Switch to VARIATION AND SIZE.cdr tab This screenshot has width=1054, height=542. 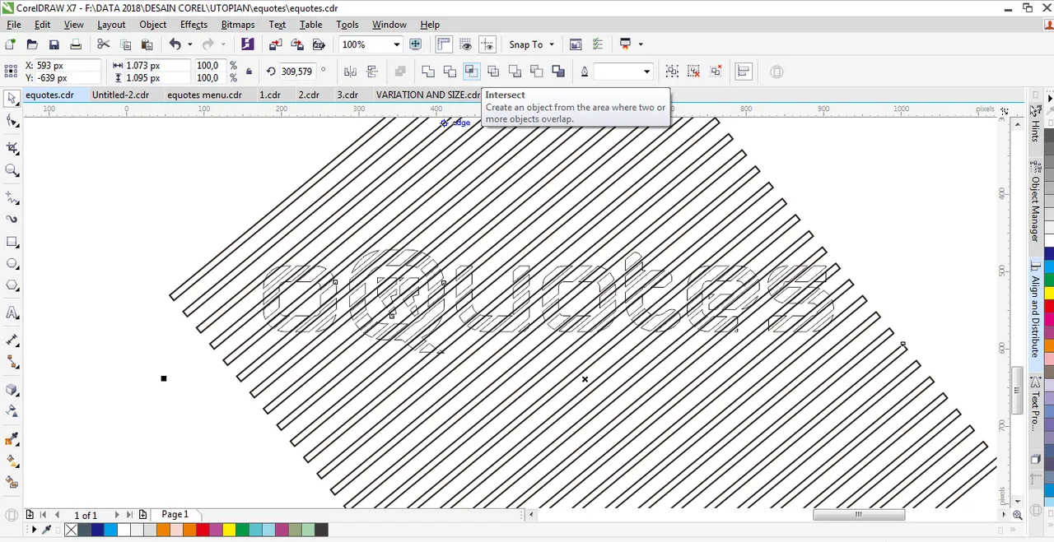pyautogui.click(x=427, y=95)
